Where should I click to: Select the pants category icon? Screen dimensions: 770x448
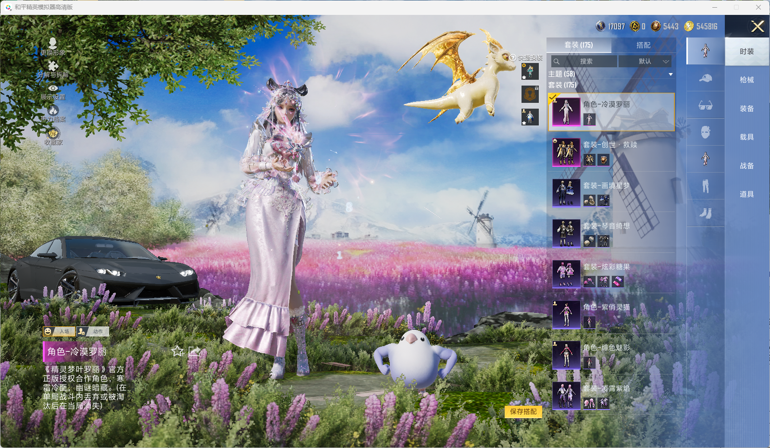(705, 186)
